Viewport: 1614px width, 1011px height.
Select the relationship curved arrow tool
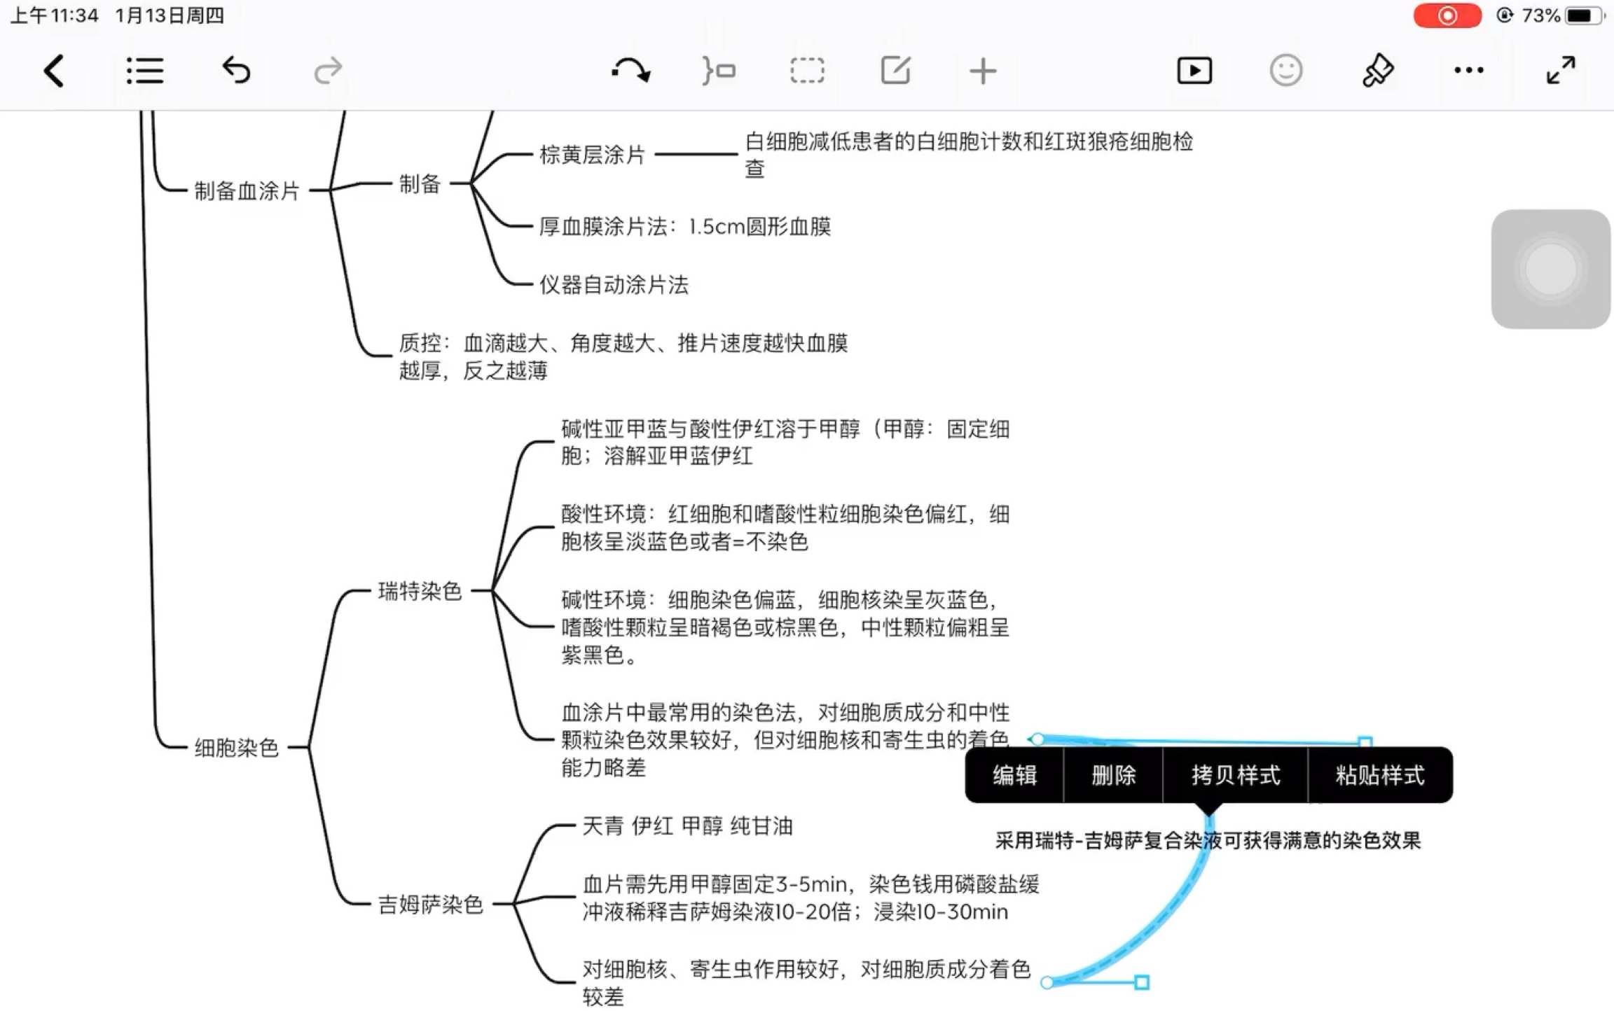[630, 71]
